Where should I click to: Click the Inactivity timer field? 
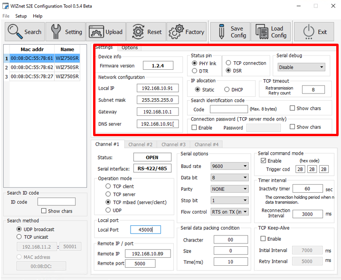(308, 188)
